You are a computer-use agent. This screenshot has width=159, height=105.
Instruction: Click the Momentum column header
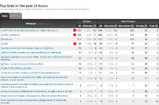pos(125,26)
